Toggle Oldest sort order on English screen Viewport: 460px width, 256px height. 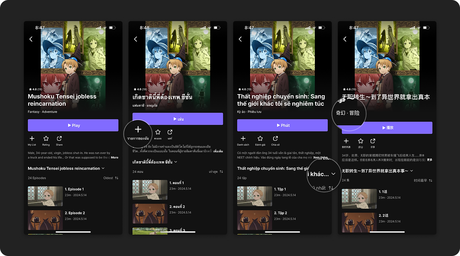pyautogui.click(x=111, y=178)
